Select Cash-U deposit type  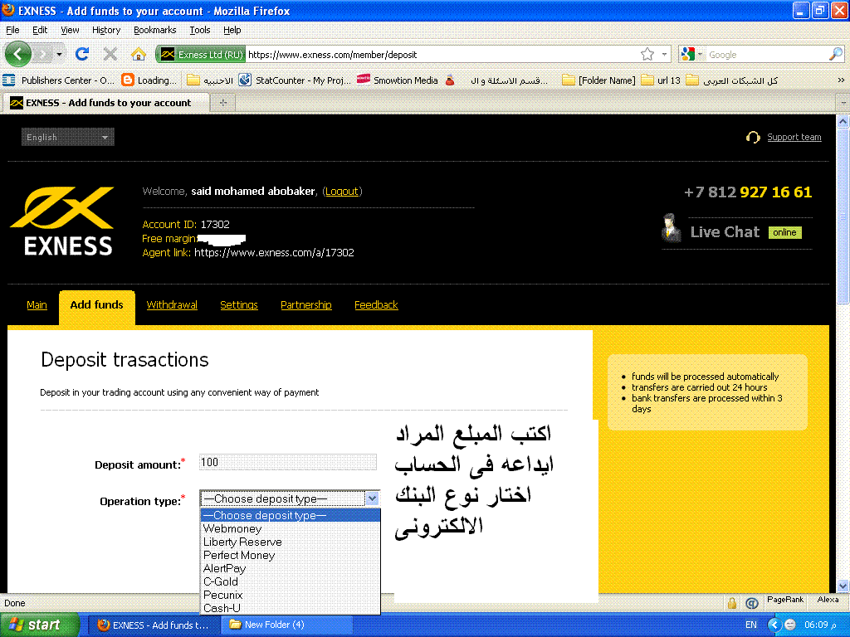tap(291, 608)
